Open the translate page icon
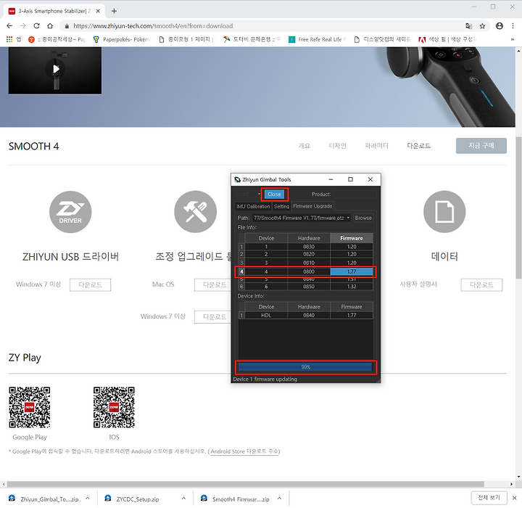 coord(469,26)
